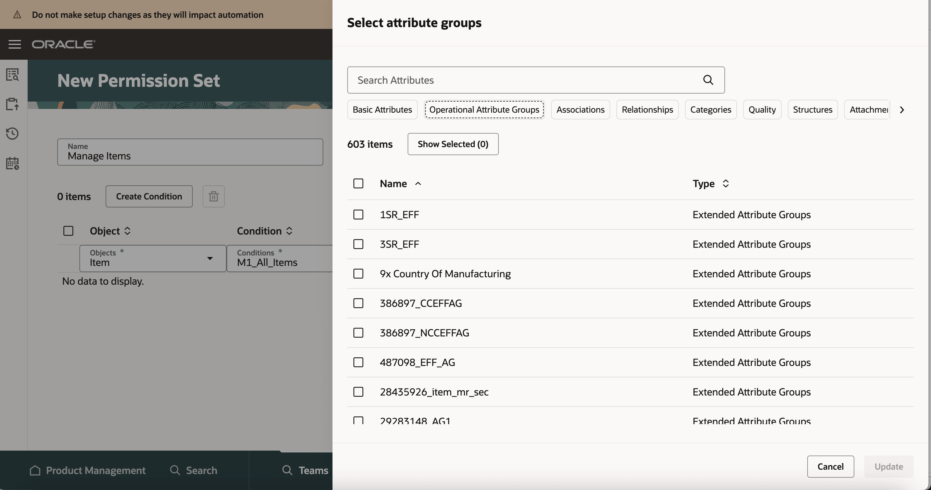Select the Attachments tab
Screen dimensions: 931x490
tap(867, 110)
